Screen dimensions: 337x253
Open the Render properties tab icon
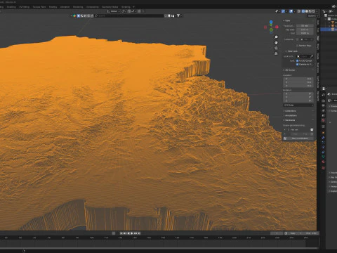(x=323, y=101)
